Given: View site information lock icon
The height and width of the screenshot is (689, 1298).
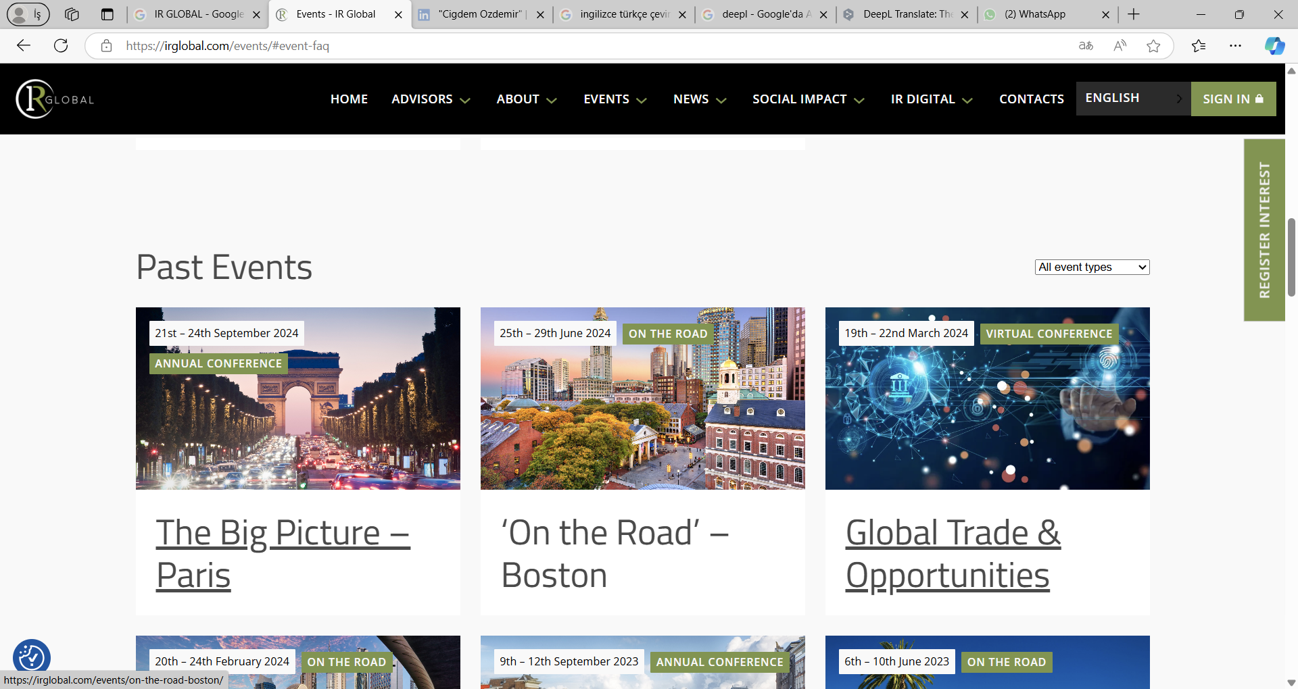Looking at the screenshot, I should click(x=106, y=45).
